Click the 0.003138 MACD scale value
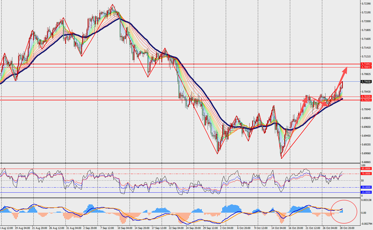This screenshot has height=230, width=373. (366, 200)
